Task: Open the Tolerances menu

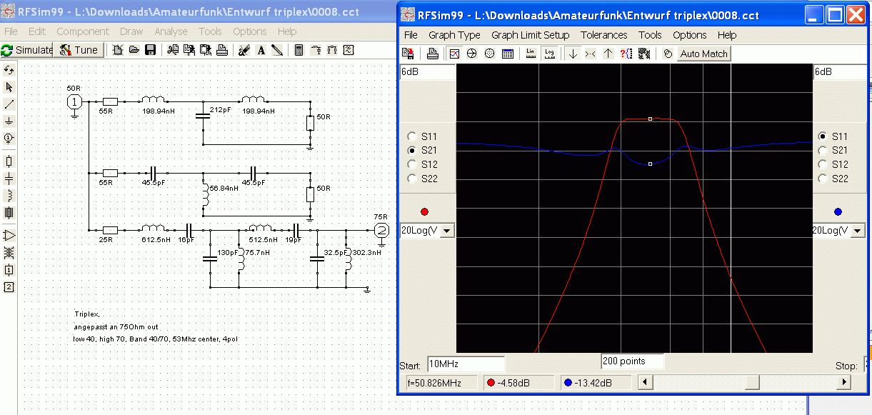Action: click(604, 35)
